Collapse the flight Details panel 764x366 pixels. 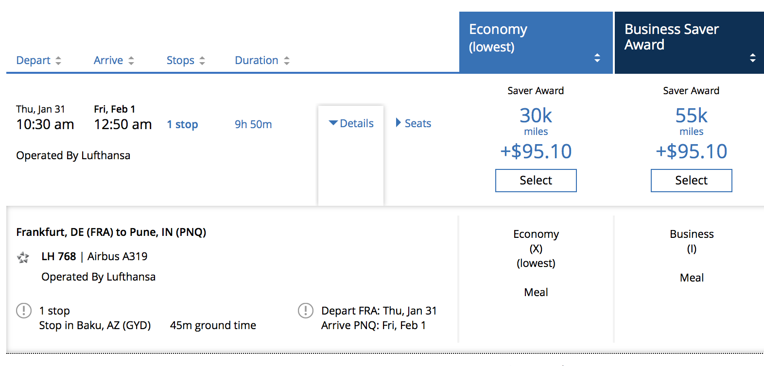click(351, 123)
